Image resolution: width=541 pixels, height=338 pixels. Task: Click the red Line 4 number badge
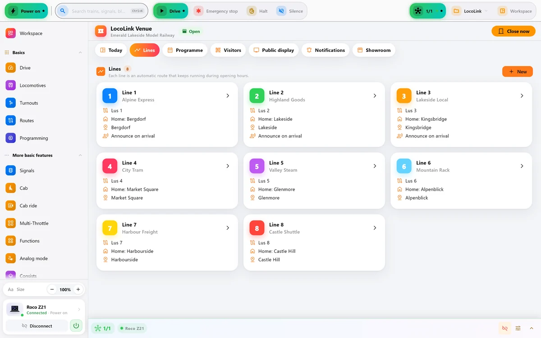[110, 166]
